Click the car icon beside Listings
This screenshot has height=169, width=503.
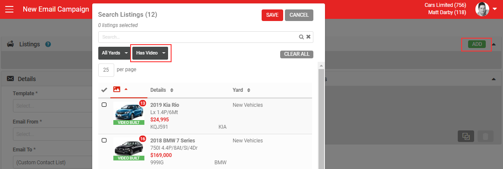[x=10, y=44]
